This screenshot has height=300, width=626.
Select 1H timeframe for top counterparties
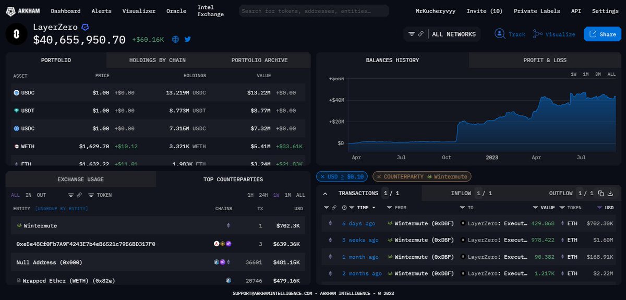[250, 195]
